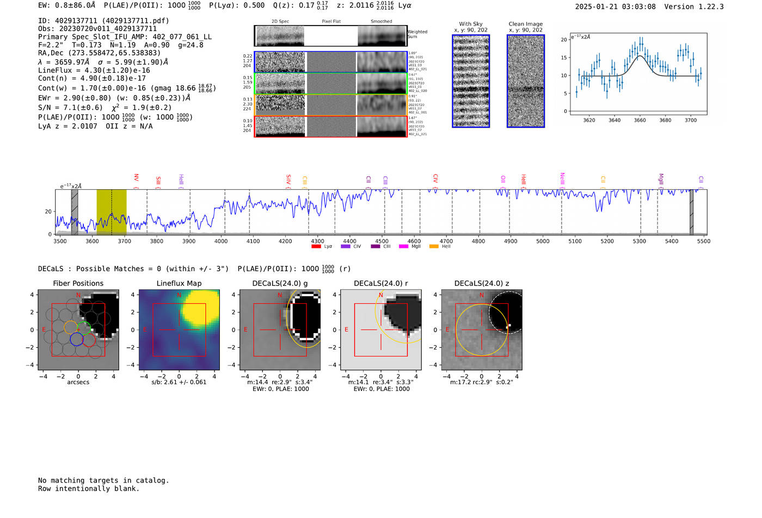Image resolution: width=762 pixels, height=518 pixels.
Task: Click the Lineflux Map panel
Action: (179, 330)
